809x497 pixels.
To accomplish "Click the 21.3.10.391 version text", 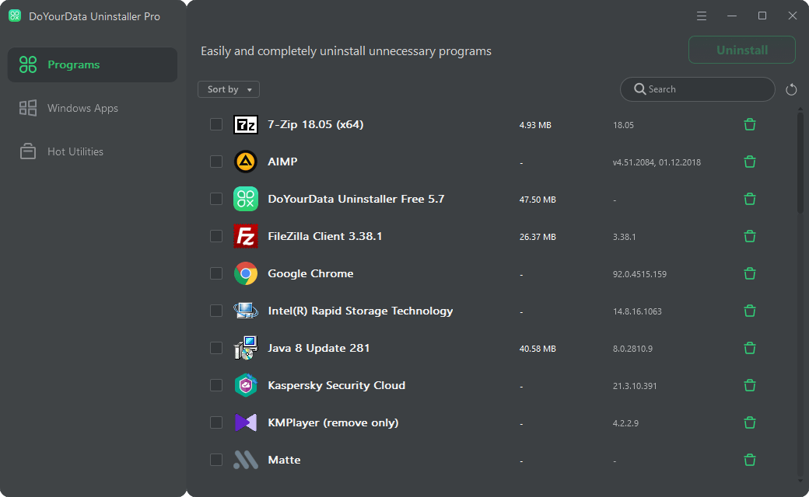I will click(x=635, y=386).
